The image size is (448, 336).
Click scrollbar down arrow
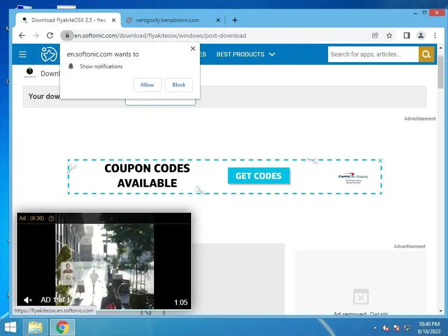point(441,311)
